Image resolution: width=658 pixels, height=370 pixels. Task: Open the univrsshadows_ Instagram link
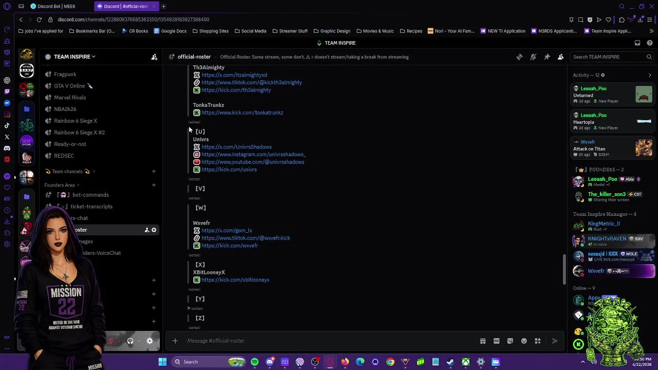coord(253,154)
